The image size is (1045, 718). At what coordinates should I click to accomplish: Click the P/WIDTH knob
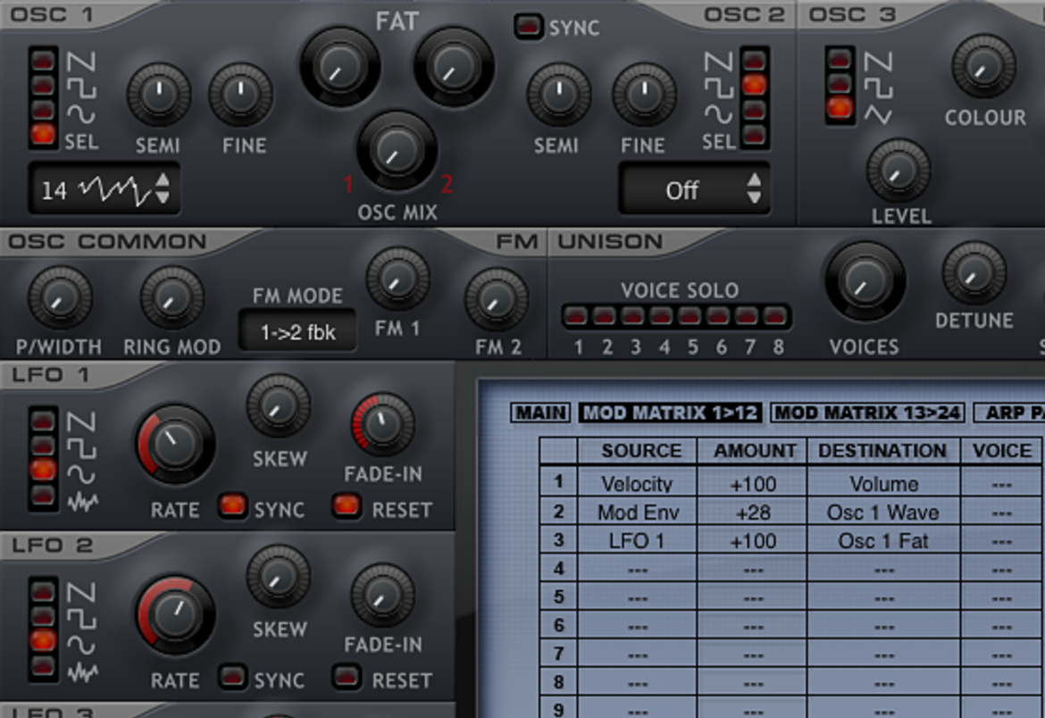click(59, 298)
